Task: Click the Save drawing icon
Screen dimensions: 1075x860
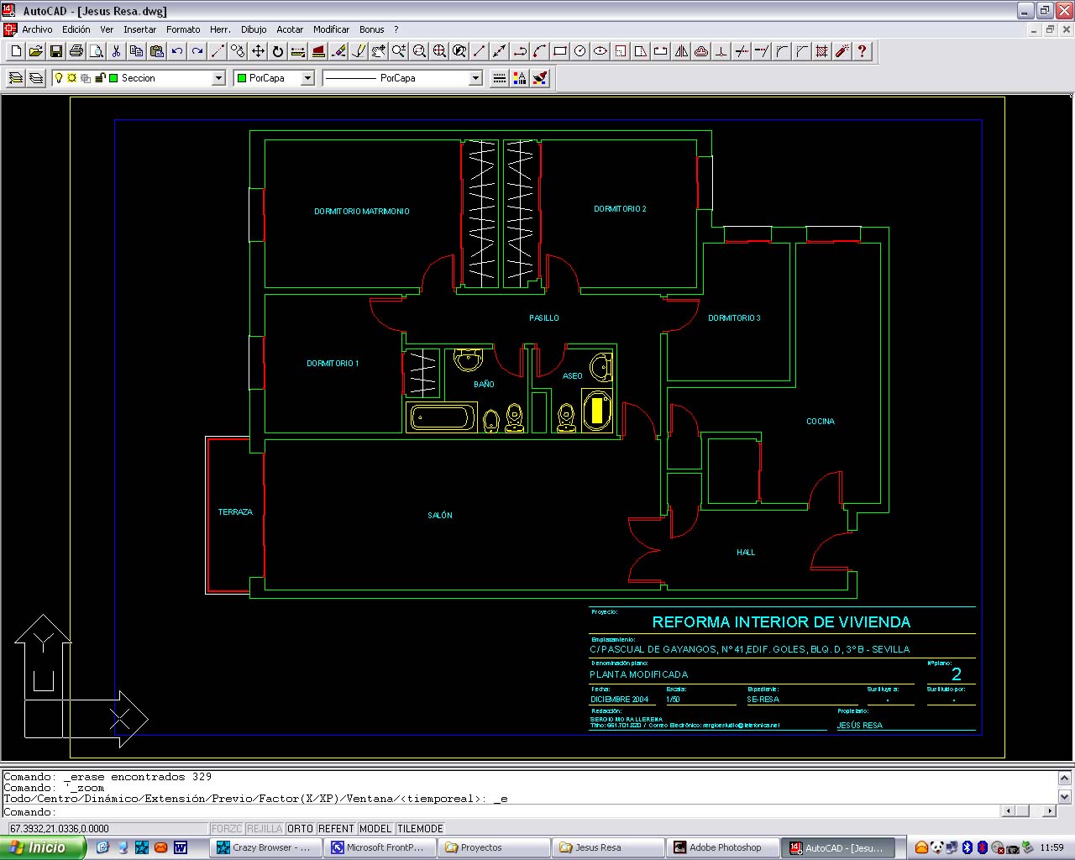Action: click(56, 51)
